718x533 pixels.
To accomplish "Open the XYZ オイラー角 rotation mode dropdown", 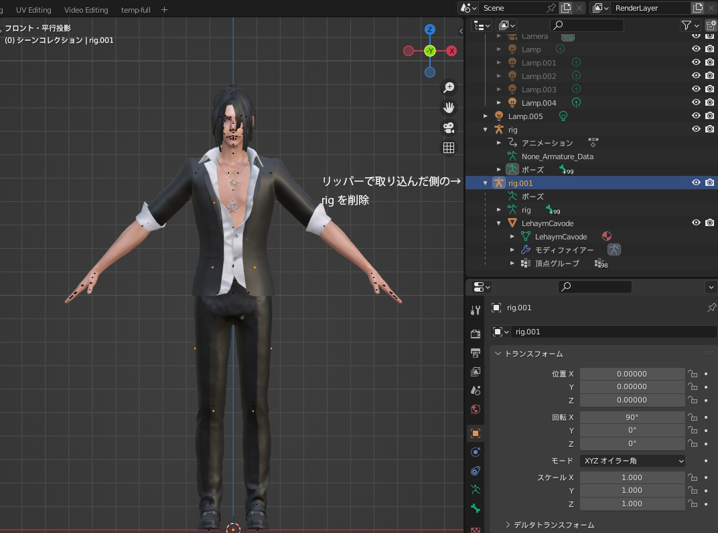I will click(632, 461).
